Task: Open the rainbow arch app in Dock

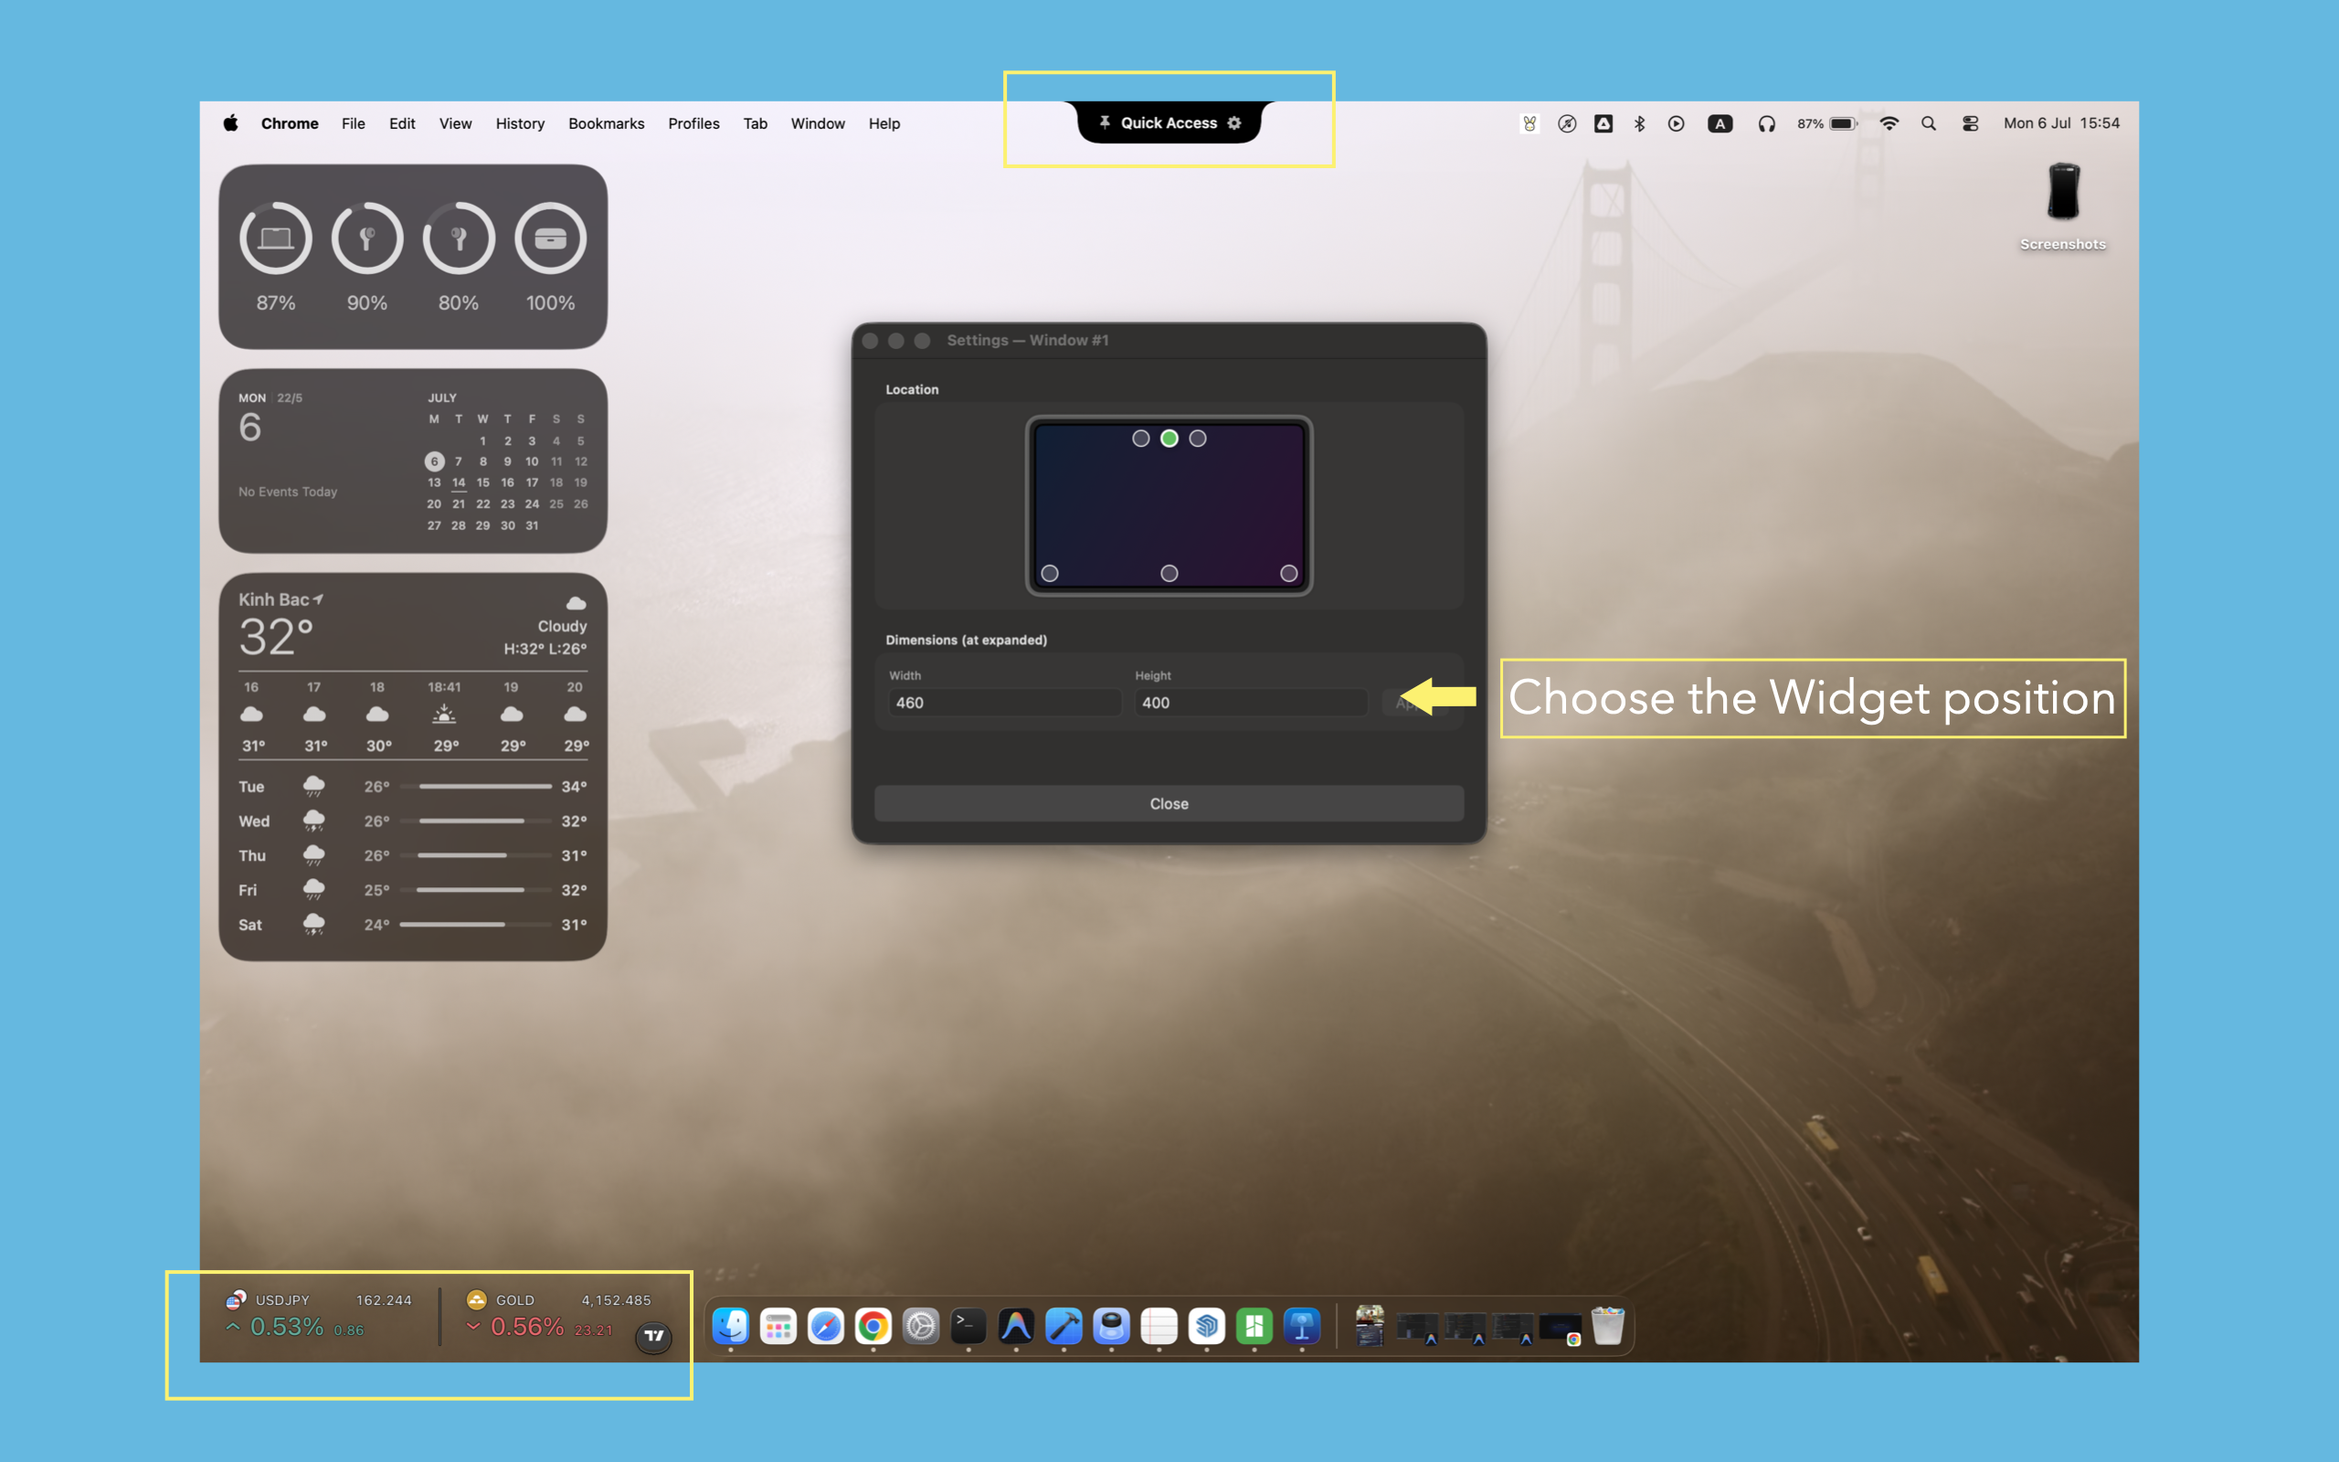Action: [1016, 1326]
